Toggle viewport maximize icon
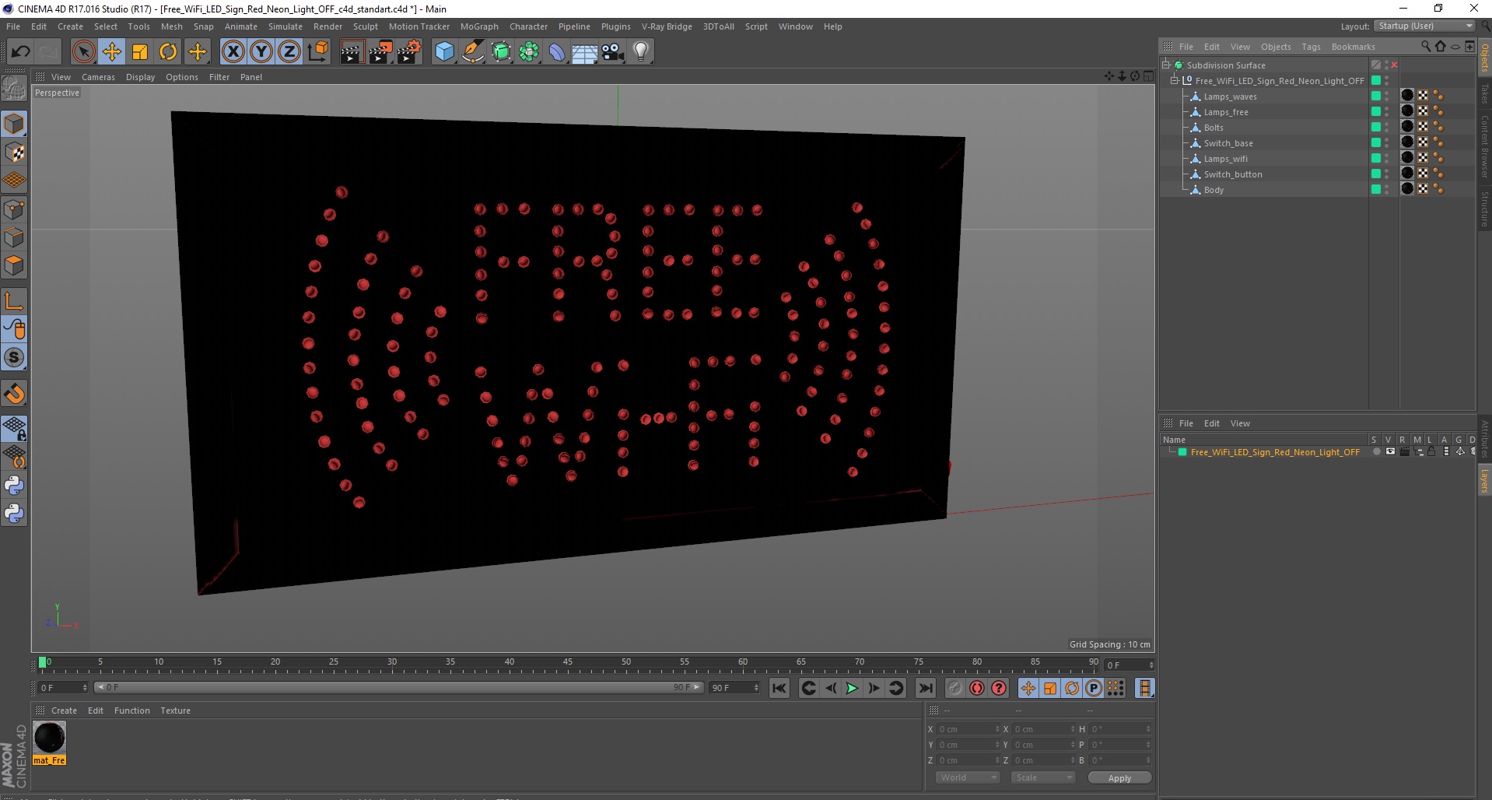1492x800 pixels. (x=1148, y=76)
